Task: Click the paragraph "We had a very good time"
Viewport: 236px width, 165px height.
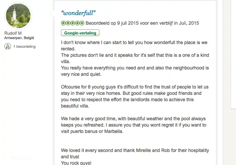Action: pyautogui.click(x=133, y=125)
